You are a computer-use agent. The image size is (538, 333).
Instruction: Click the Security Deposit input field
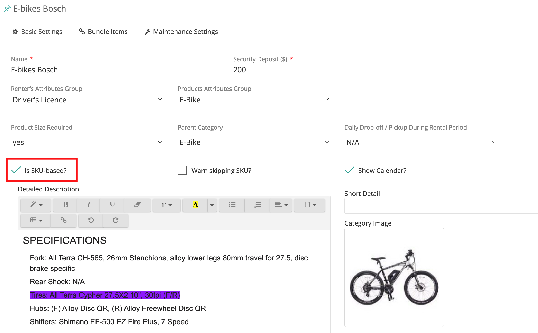pyautogui.click(x=310, y=70)
